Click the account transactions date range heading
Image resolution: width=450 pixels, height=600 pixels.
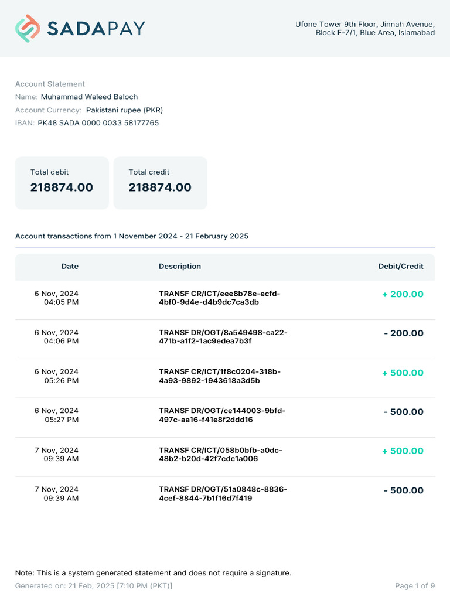point(132,236)
